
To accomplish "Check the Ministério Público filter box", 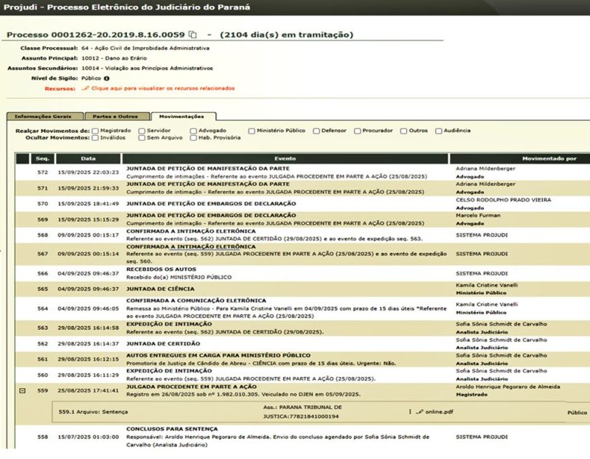I will [x=251, y=131].
